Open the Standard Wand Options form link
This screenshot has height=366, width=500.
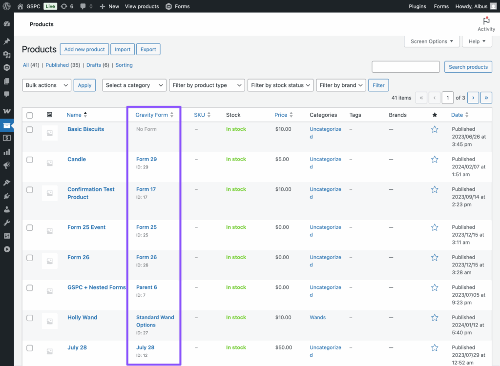click(x=155, y=321)
